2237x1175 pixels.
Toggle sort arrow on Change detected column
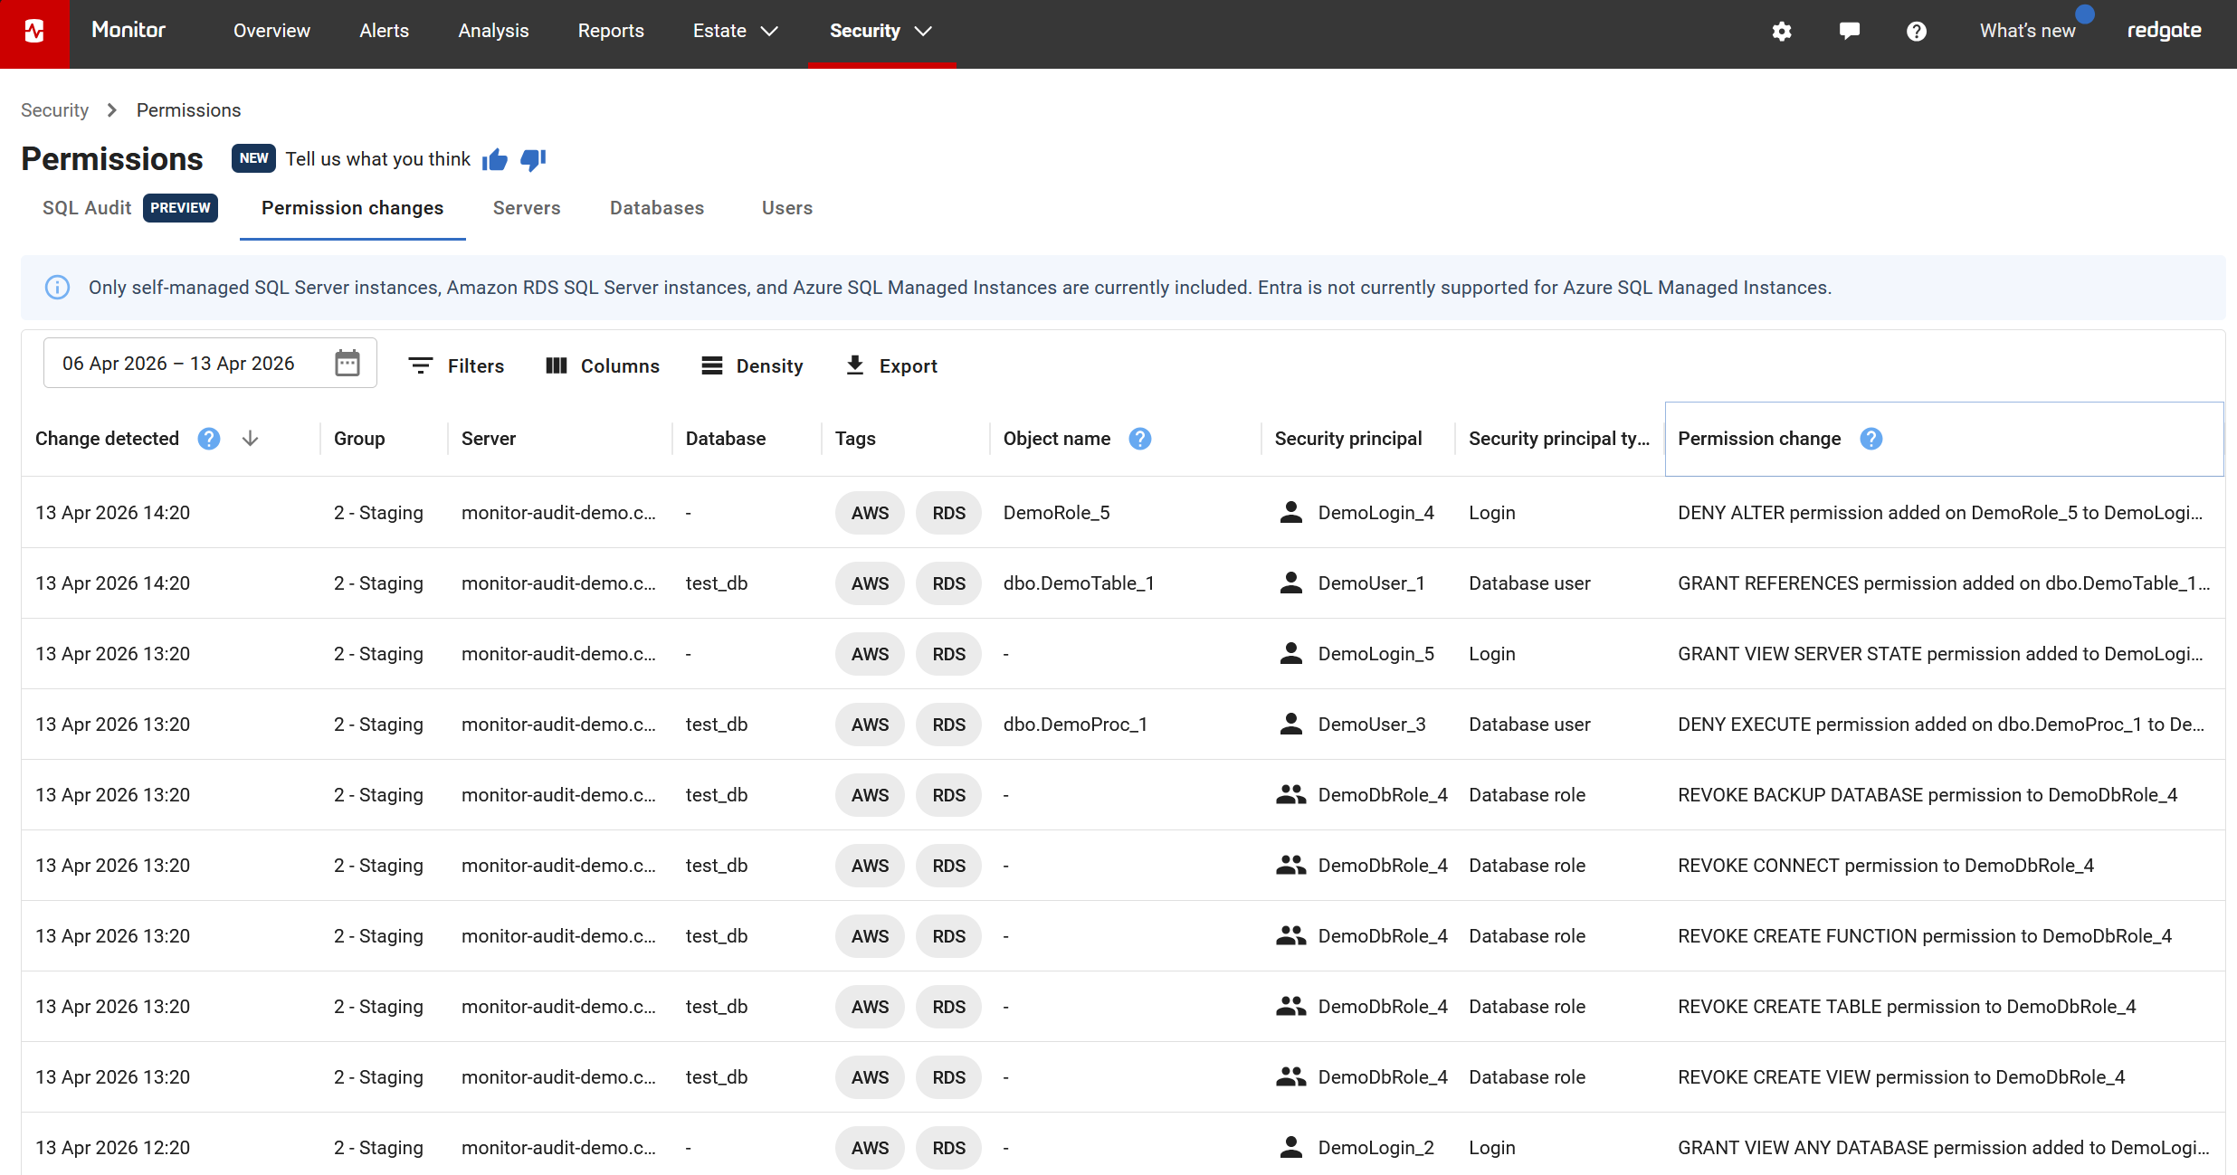tap(251, 439)
